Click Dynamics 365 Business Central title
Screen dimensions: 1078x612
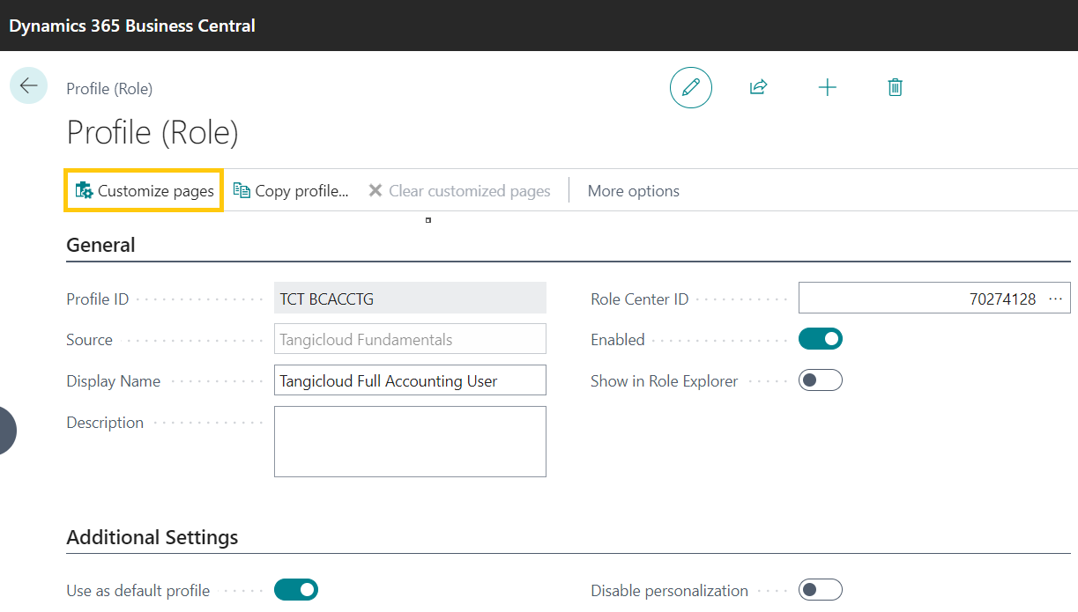[x=132, y=26]
